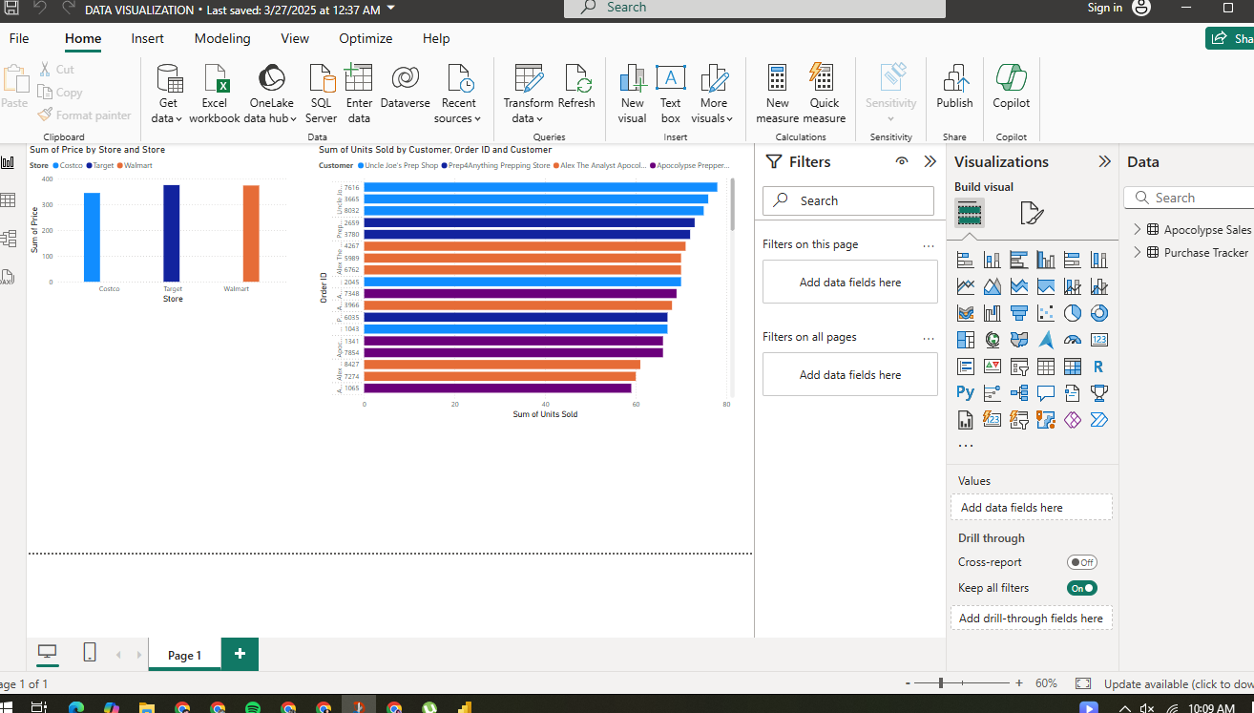1254x713 pixels.
Task: Click the Values Add data fields box
Action: (1032, 507)
